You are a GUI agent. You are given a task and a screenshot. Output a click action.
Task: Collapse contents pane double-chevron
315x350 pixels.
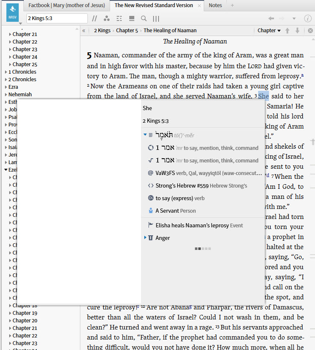coord(84,31)
